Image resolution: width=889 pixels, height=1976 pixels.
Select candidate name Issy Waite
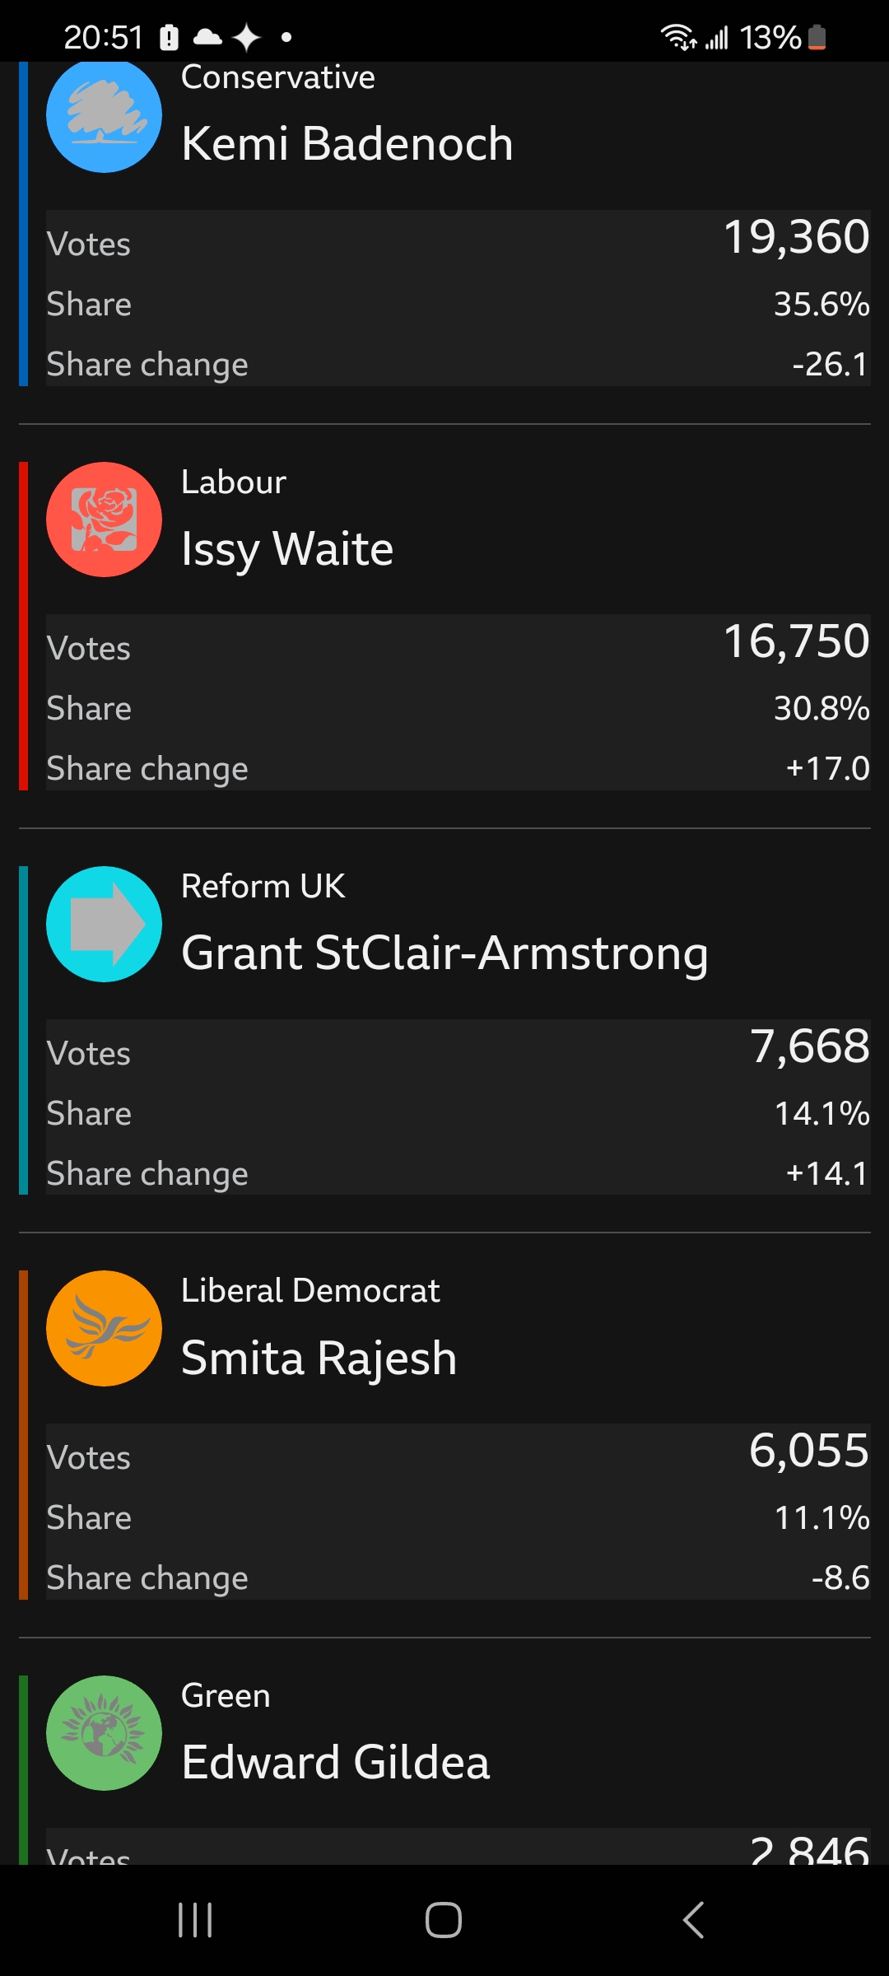[x=287, y=549]
